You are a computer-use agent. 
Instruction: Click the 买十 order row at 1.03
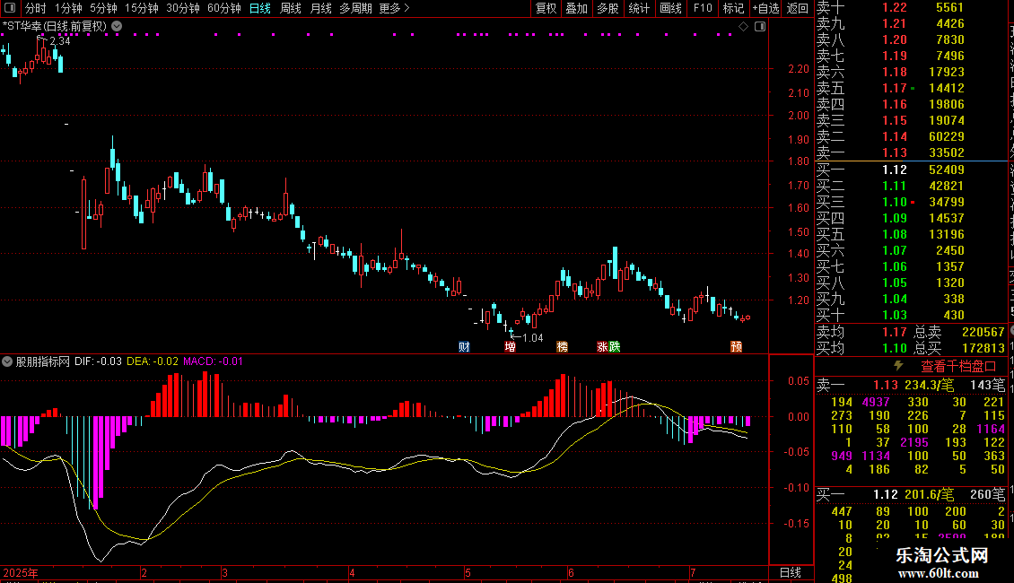(912, 315)
